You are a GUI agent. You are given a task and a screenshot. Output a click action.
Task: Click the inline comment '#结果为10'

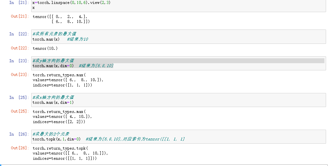coord(77,39)
